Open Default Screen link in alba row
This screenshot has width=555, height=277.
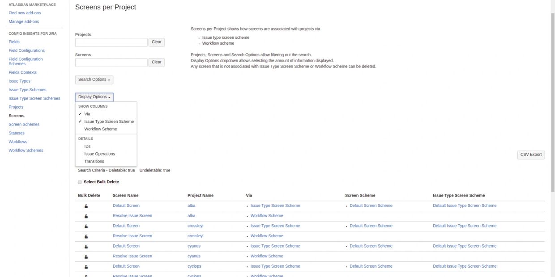pyautogui.click(x=126, y=206)
